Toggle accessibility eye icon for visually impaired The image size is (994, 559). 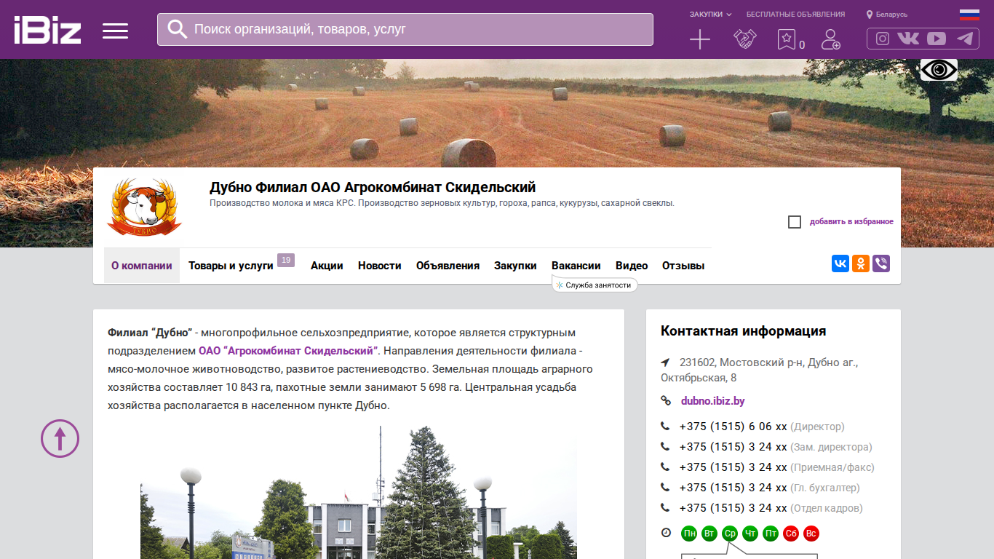pyautogui.click(x=939, y=70)
